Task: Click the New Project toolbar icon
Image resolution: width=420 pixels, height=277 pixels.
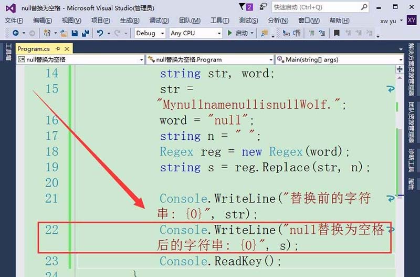Action: pos(47,33)
